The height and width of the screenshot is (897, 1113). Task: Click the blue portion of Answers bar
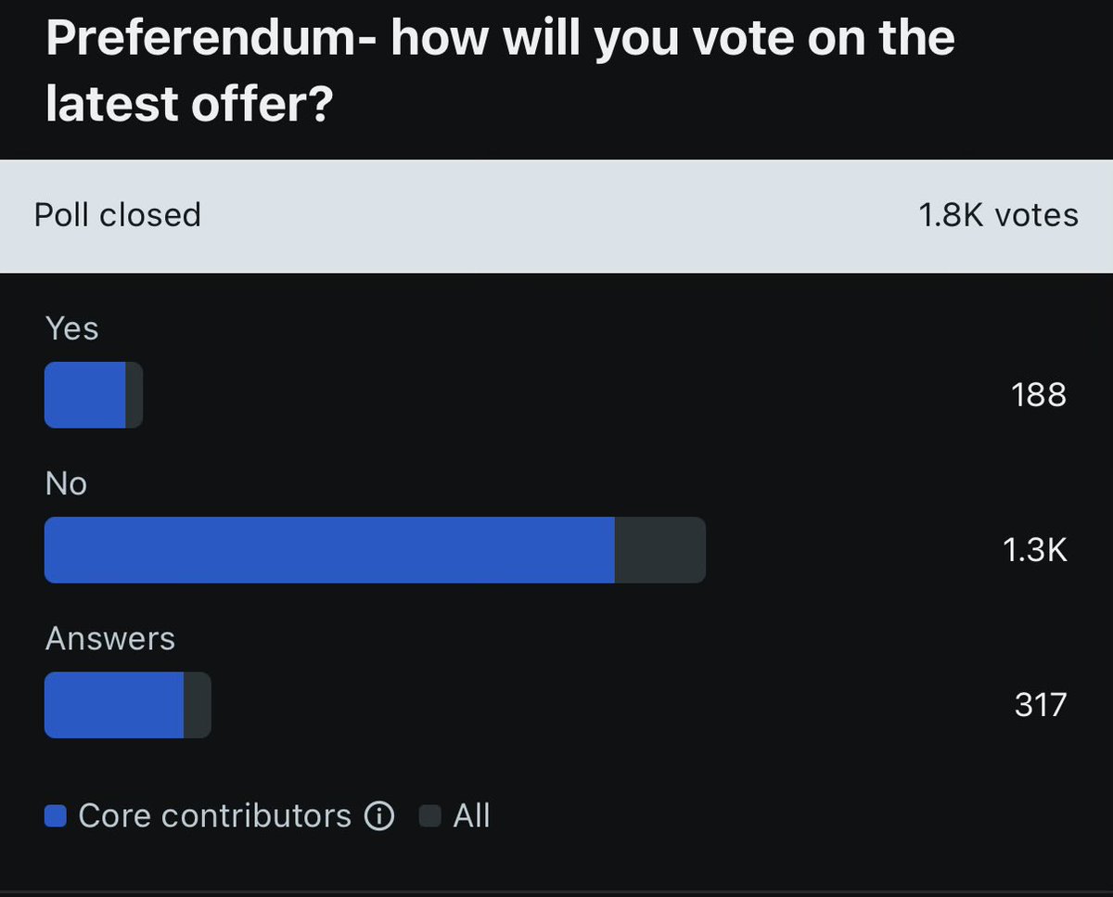[113, 705]
